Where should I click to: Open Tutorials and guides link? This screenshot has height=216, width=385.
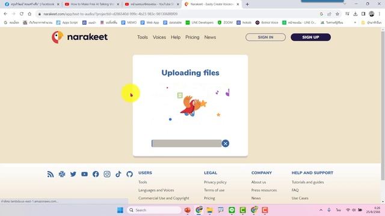point(307,182)
